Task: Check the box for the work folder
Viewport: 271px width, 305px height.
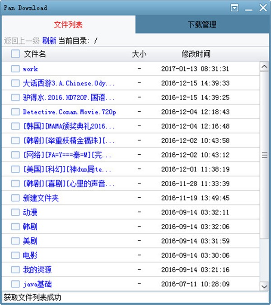Action: [15, 69]
